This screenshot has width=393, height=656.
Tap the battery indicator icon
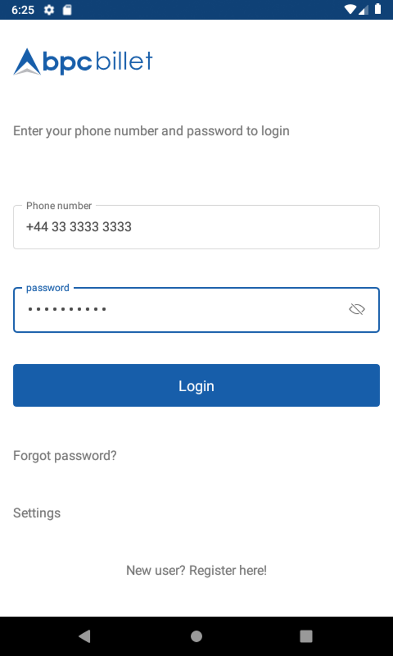378,9
